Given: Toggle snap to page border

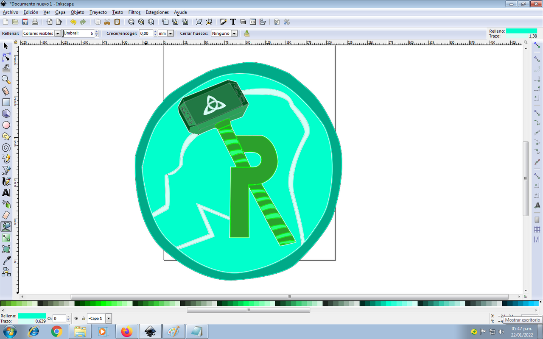Looking at the screenshot, I should tap(537, 219).
